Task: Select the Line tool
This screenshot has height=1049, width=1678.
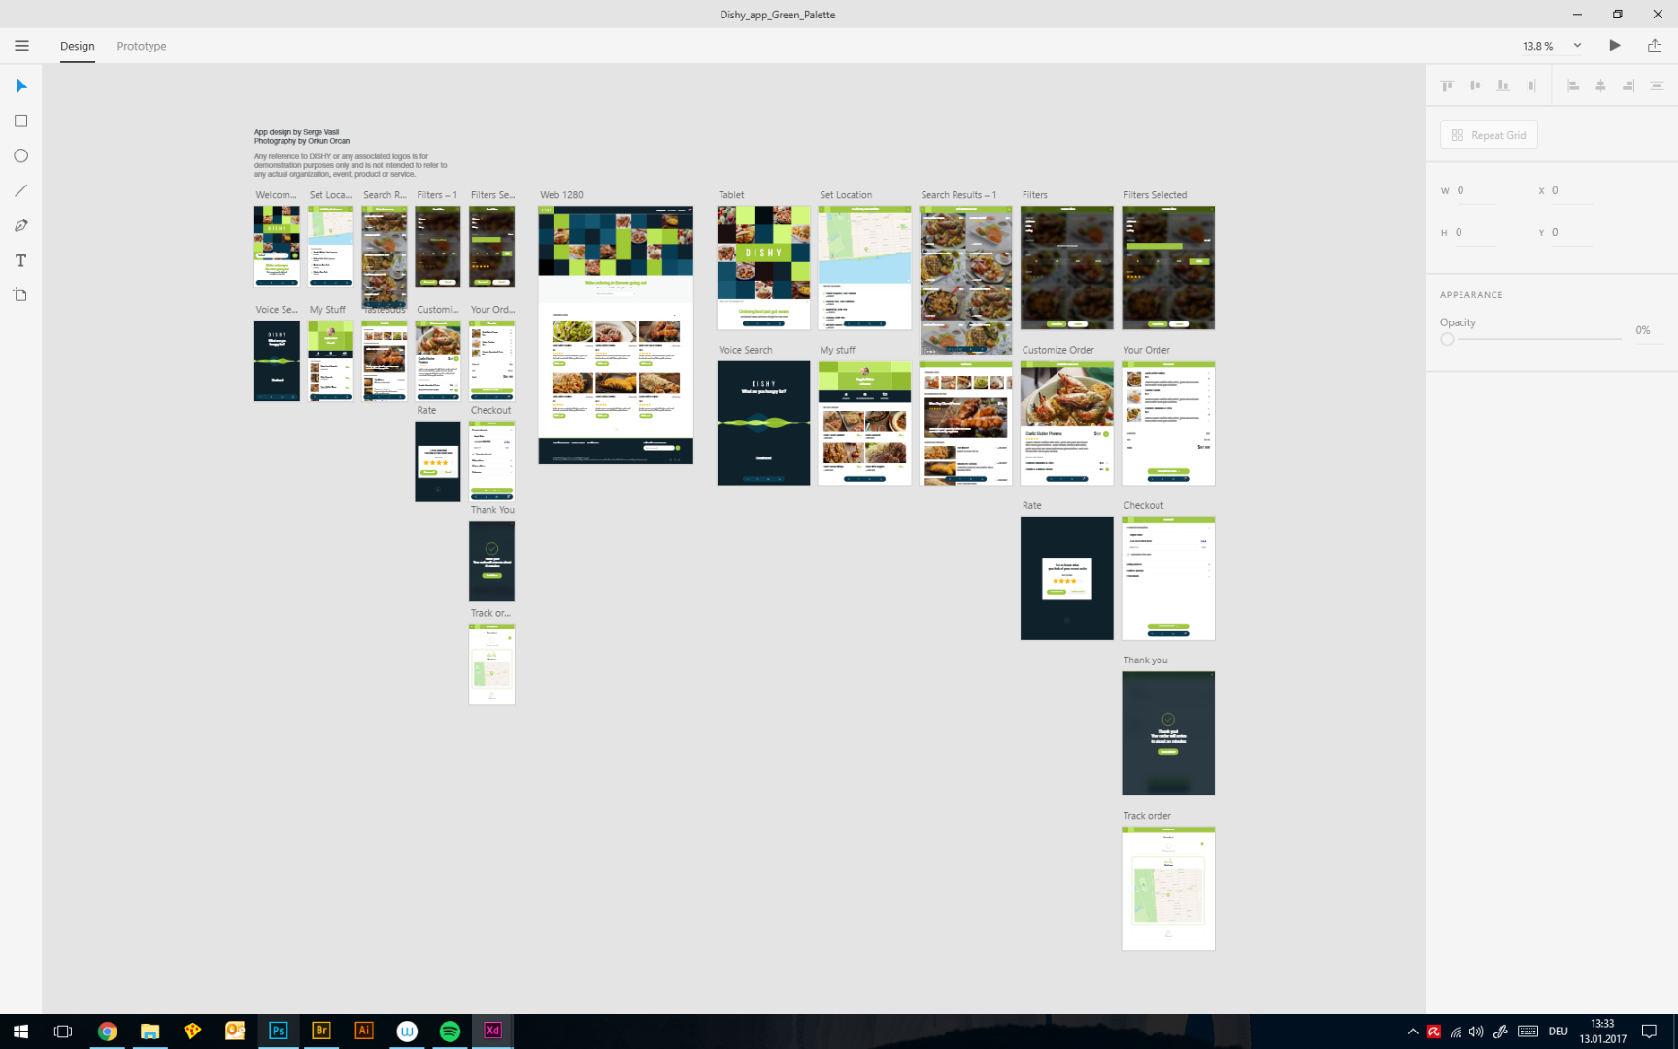Action: [21, 191]
